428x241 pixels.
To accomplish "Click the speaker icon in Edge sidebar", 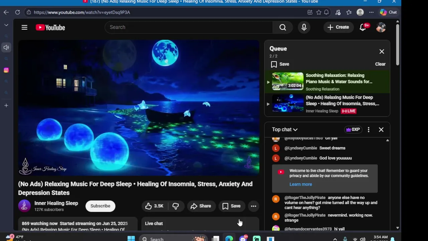I will (6, 47).
